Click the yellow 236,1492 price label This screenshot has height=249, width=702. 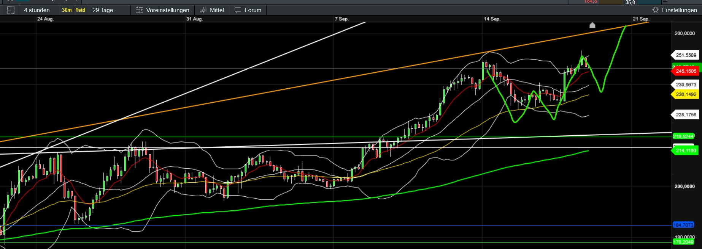686,95
